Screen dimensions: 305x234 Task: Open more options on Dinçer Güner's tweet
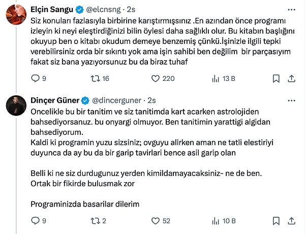[x=292, y=100]
